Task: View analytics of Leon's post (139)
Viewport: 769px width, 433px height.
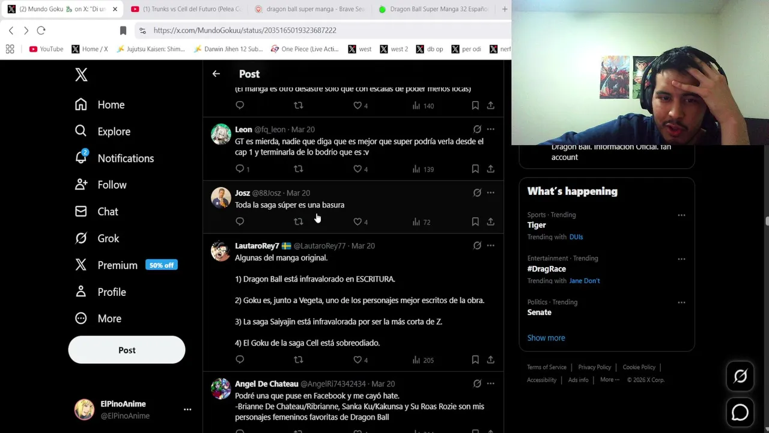Action: pos(423,169)
